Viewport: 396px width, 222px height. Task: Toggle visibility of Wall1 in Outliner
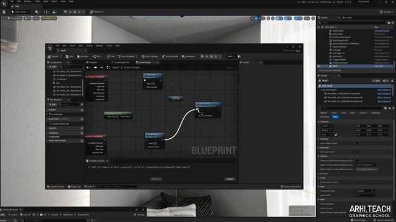point(319,66)
